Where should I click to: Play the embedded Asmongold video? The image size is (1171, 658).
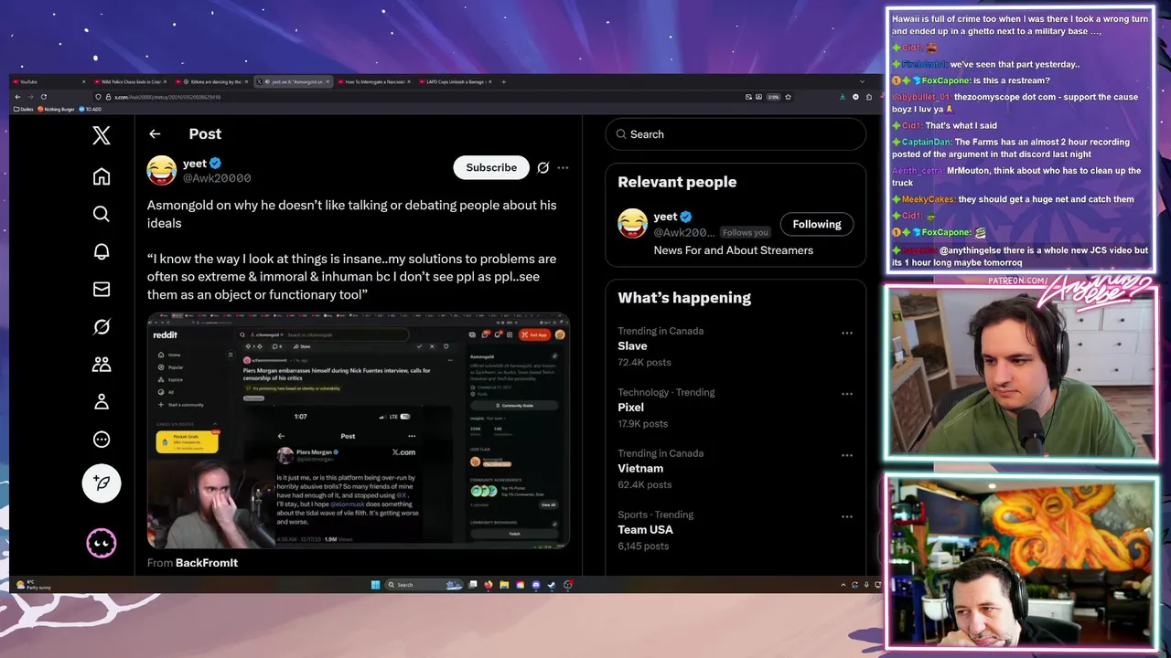[x=359, y=430]
